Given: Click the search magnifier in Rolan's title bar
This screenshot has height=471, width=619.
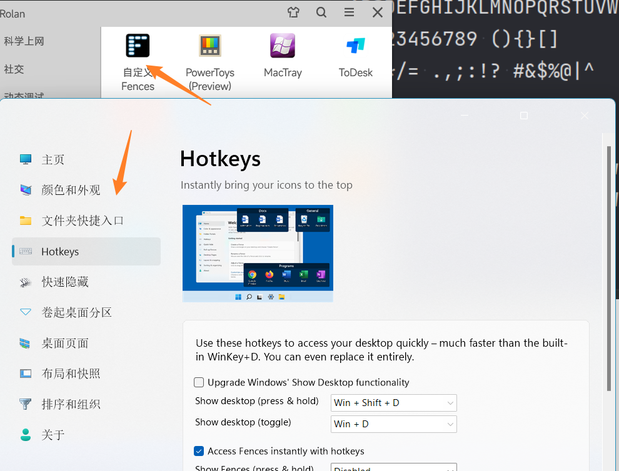Looking at the screenshot, I should [x=321, y=12].
